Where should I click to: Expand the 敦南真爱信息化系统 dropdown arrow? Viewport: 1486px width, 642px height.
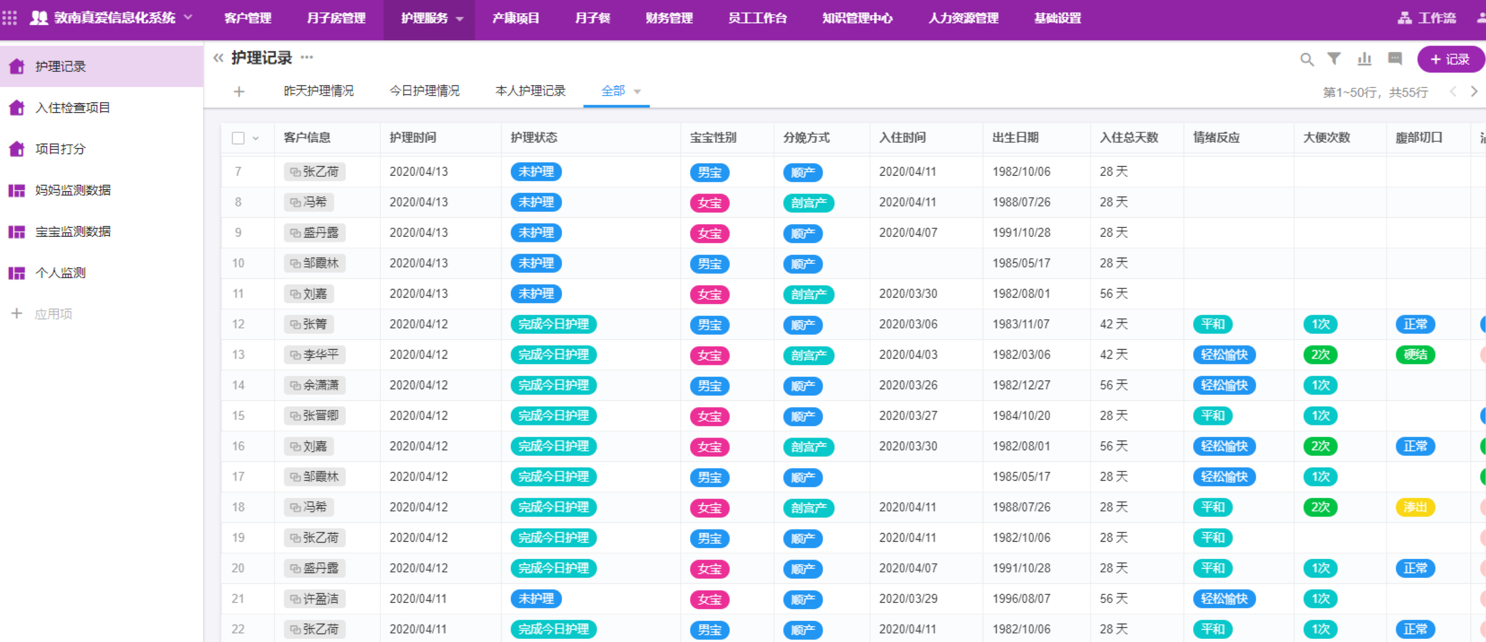click(188, 17)
